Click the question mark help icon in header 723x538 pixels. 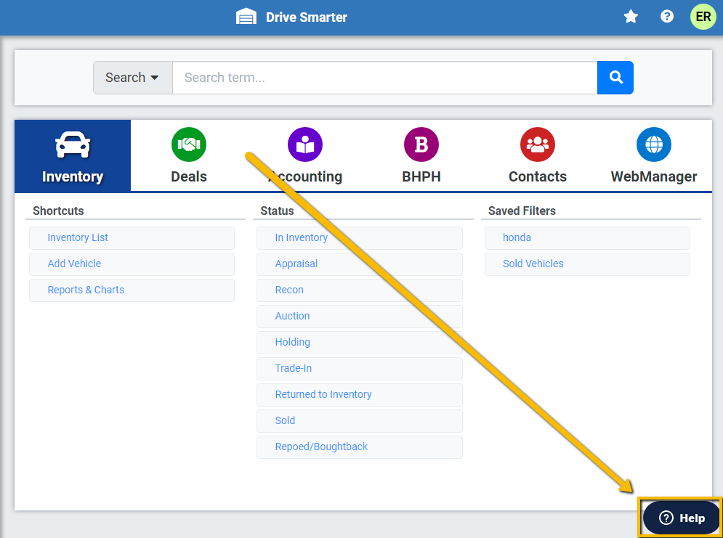[x=667, y=17]
